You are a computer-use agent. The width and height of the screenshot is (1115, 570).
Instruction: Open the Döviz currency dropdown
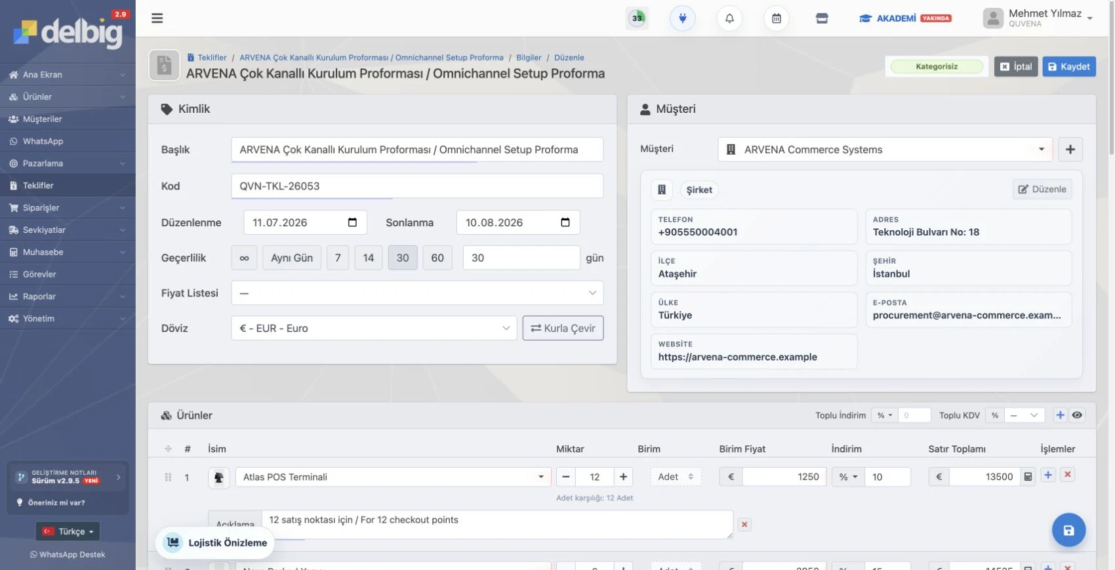pyautogui.click(x=374, y=328)
